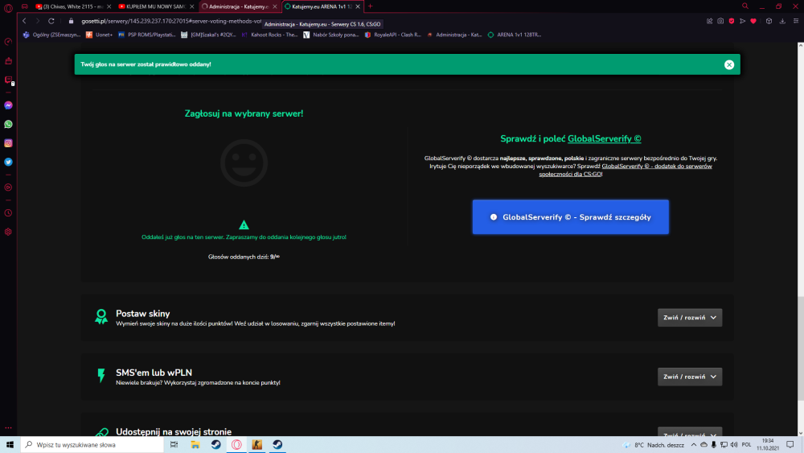The height and width of the screenshot is (453, 804).
Task: Open the ad blocker shield icon
Action: click(x=731, y=21)
